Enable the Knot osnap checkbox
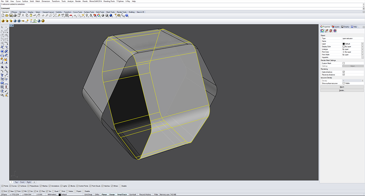365x196 pixels. (x=60, y=191)
